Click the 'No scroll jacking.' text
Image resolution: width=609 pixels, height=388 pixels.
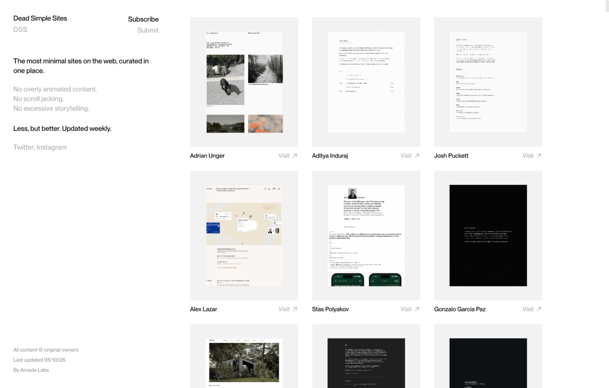(39, 99)
